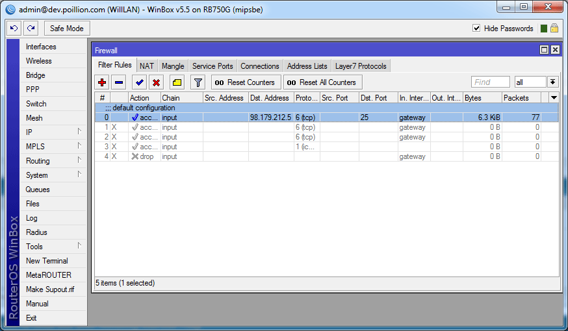
Task: Click the disabled X flag of rule 1
Action: click(x=114, y=127)
